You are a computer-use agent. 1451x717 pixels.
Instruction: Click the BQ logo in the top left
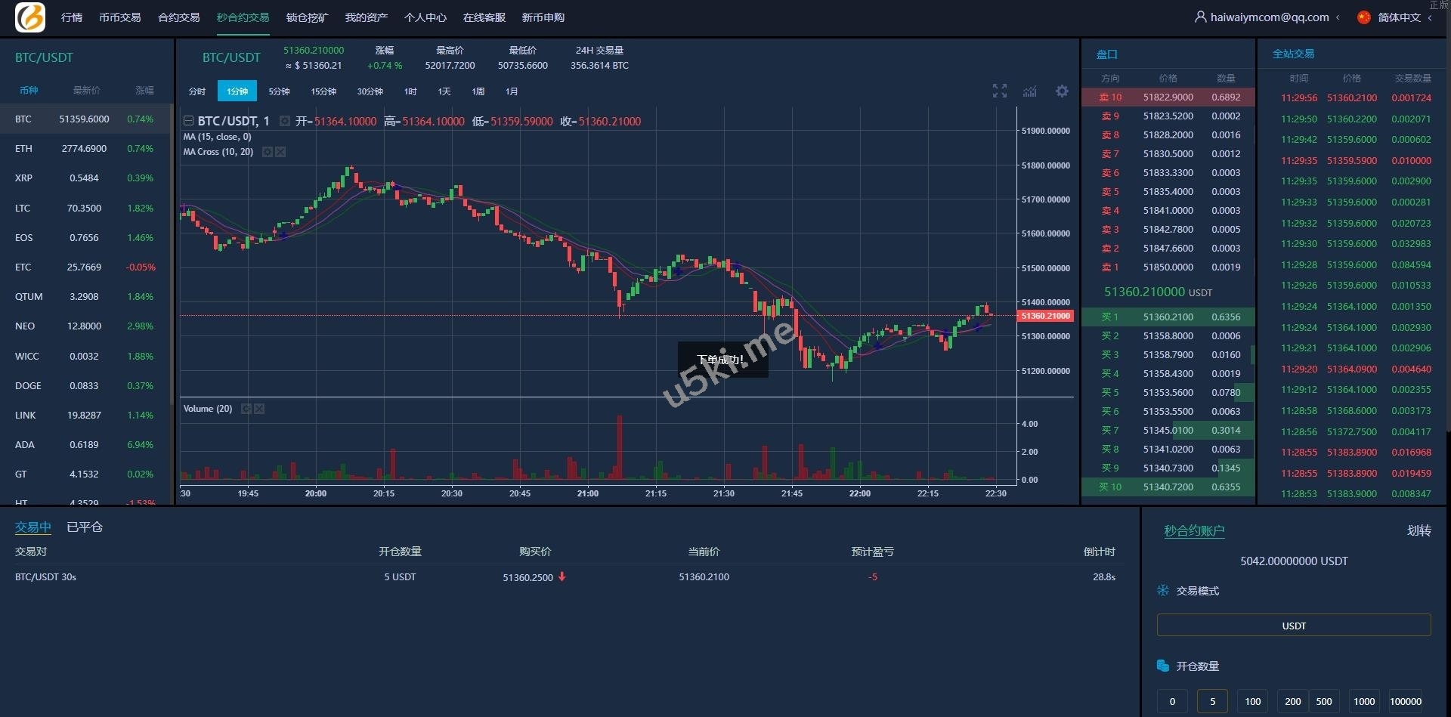coord(29,17)
